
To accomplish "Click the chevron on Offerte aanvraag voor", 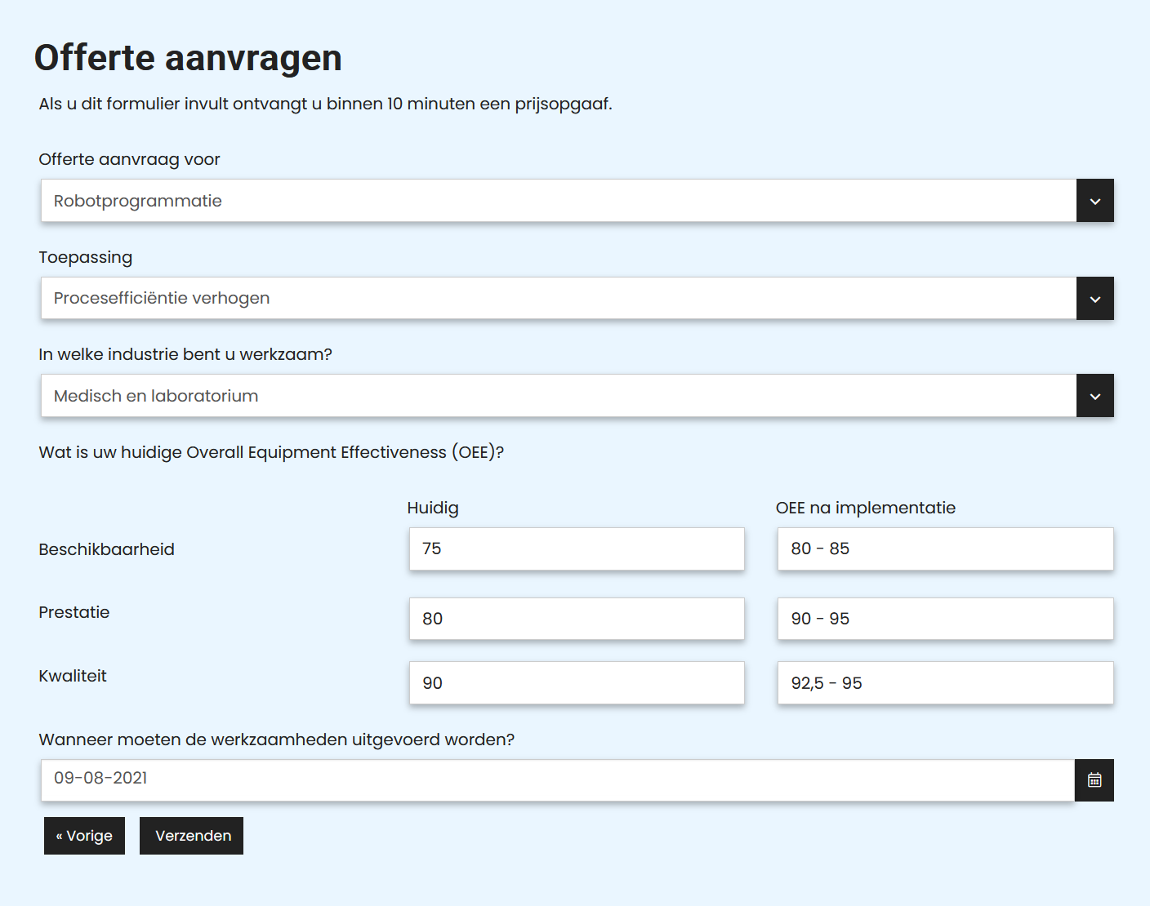I will (1094, 200).
